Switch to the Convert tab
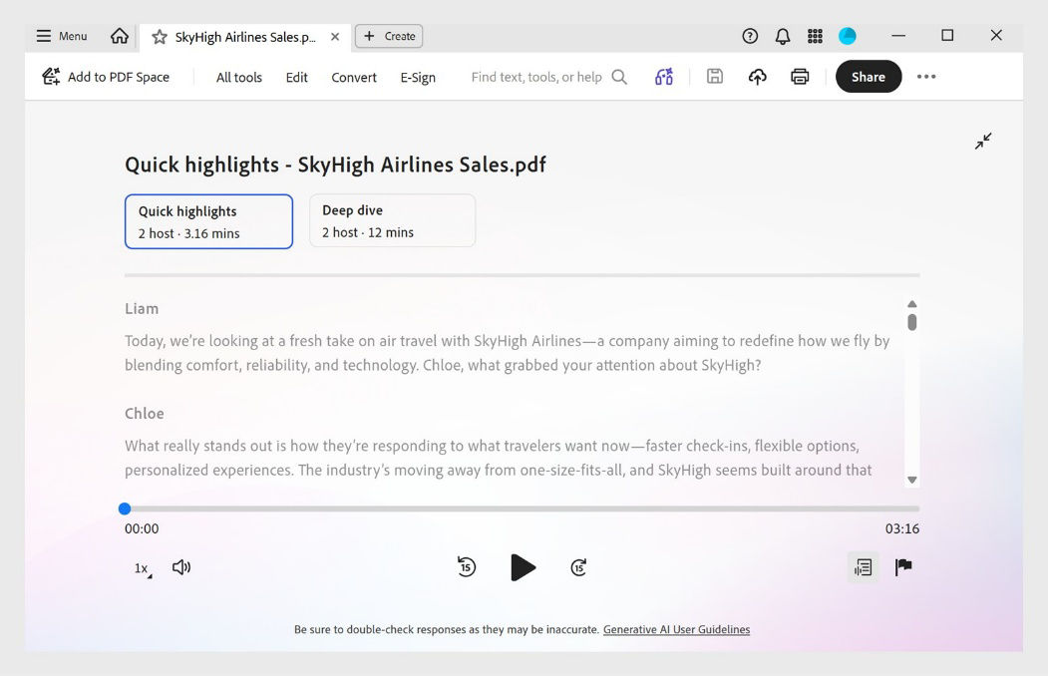 pyautogui.click(x=353, y=77)
